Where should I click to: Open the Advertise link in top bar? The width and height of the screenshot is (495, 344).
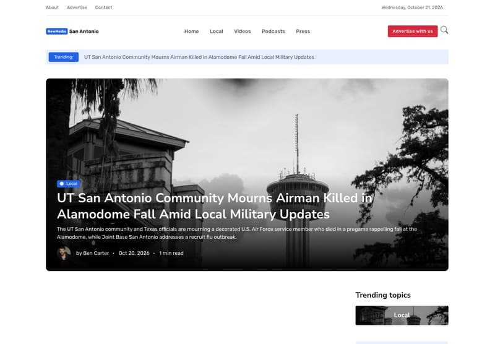[x=77, y=7]
